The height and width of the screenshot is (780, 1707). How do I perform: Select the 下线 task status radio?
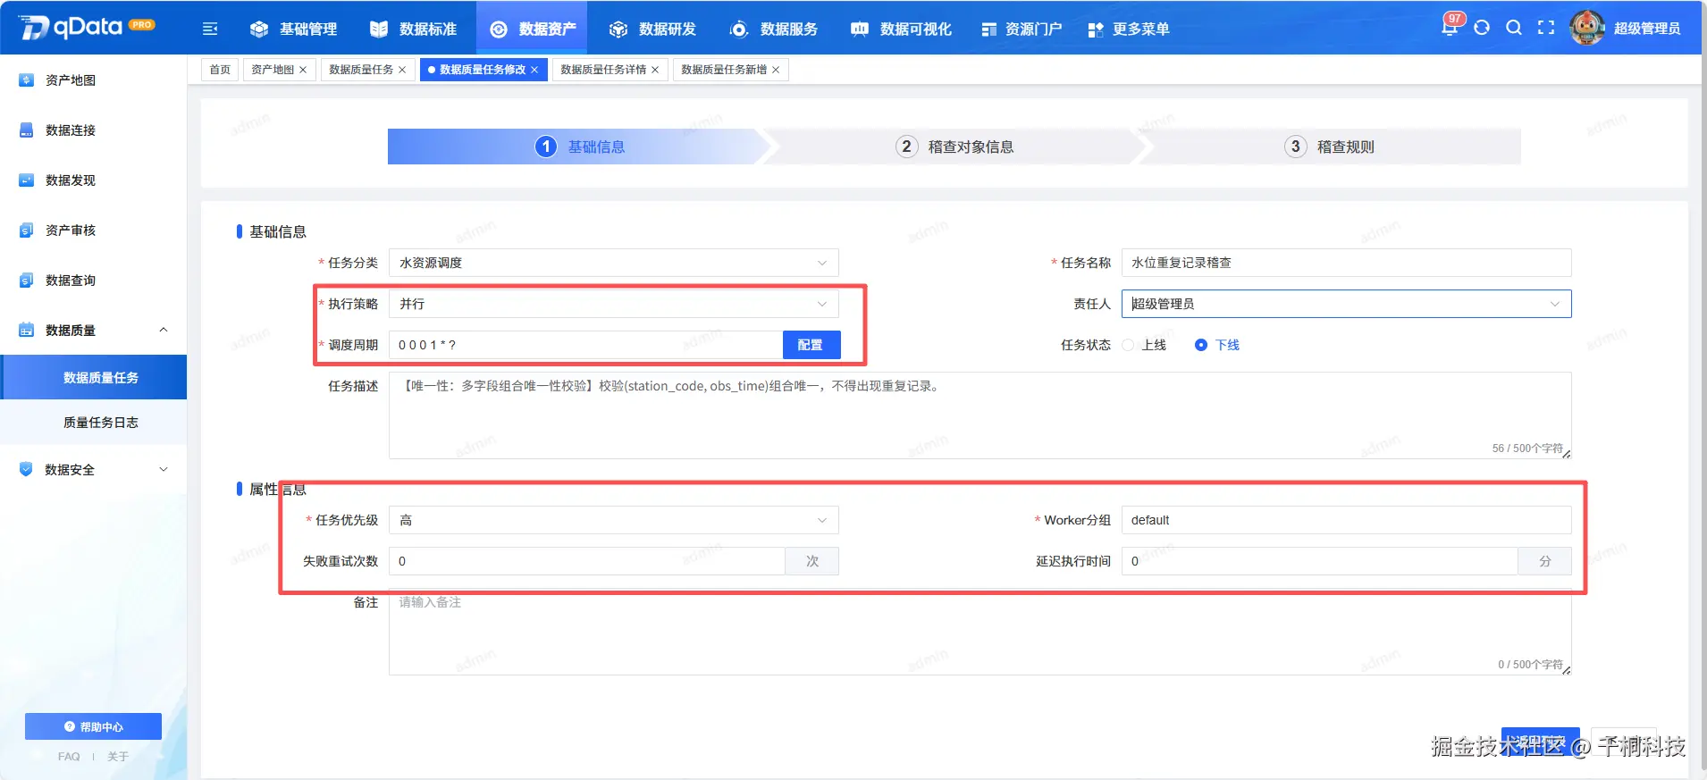click(1201, 345)
